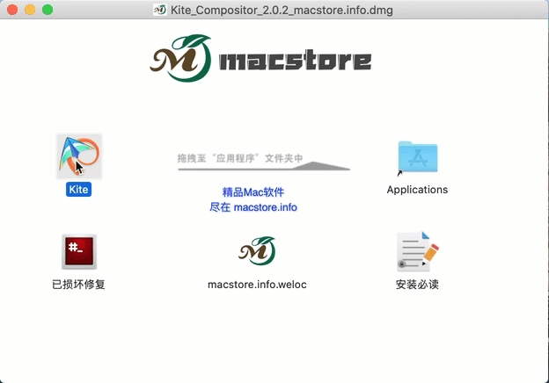Open the Applications folder shortcut

pyautogui.click(x=417, y=157)
